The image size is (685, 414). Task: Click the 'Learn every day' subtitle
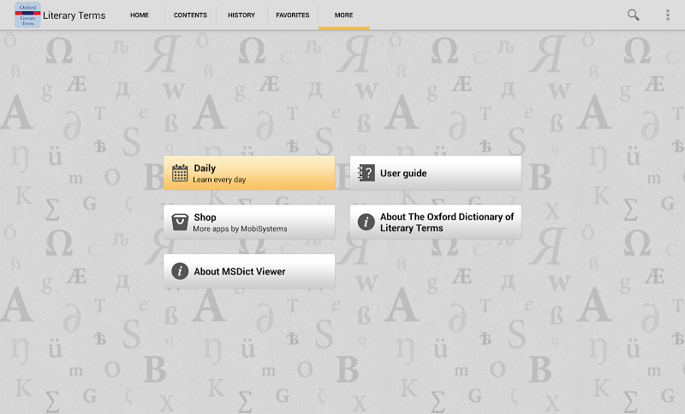tap(219, 180)
